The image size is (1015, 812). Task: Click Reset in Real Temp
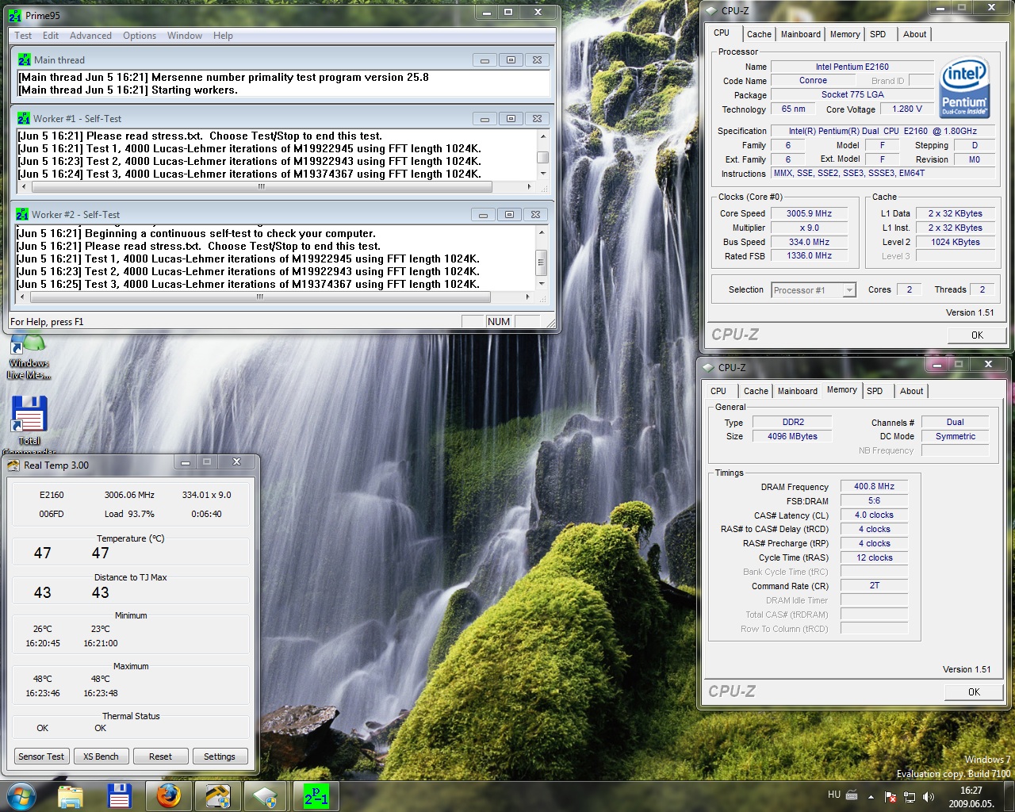tap(160, 756)
